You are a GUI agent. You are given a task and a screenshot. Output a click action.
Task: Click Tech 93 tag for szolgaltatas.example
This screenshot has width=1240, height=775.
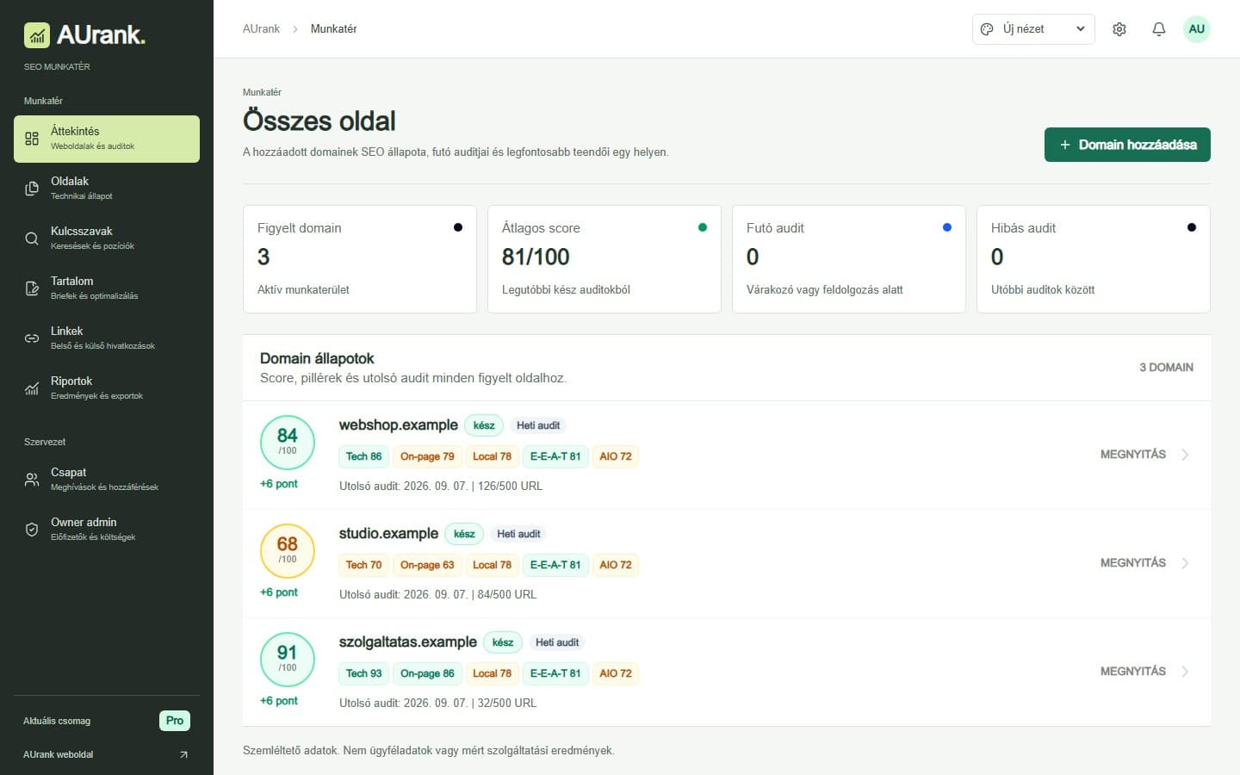pyautogui.click(x=364, y=673)
